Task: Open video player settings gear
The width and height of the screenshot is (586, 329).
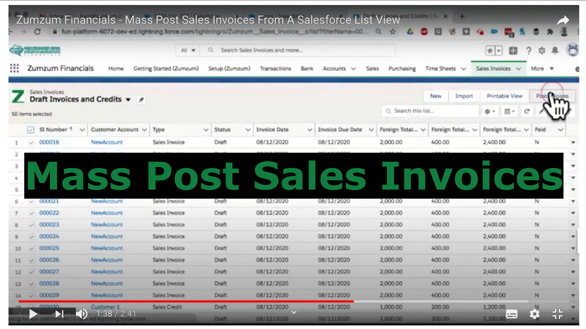Action: coord(534,314)
